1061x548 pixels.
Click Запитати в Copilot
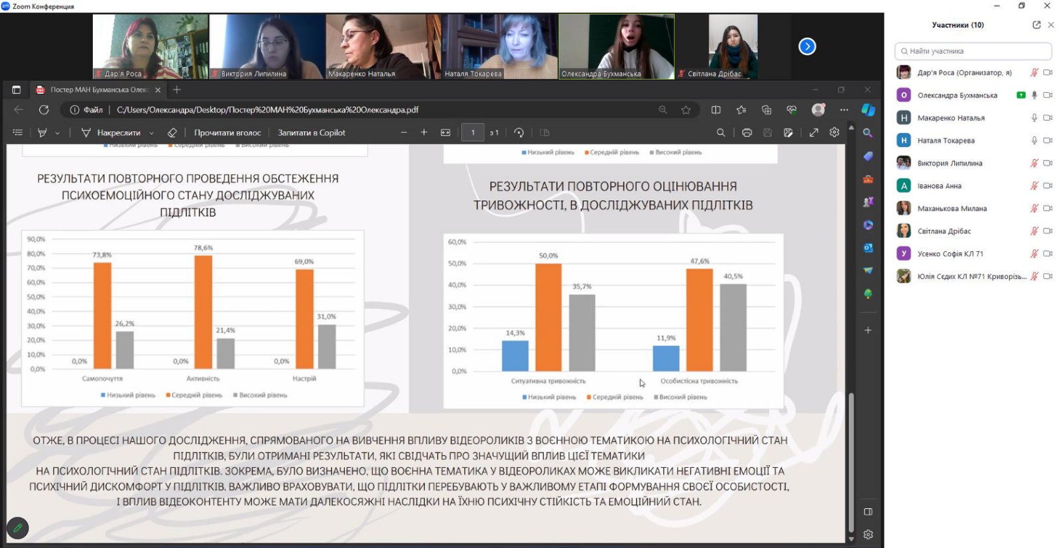pyautogui.click(x=312, y=133)
